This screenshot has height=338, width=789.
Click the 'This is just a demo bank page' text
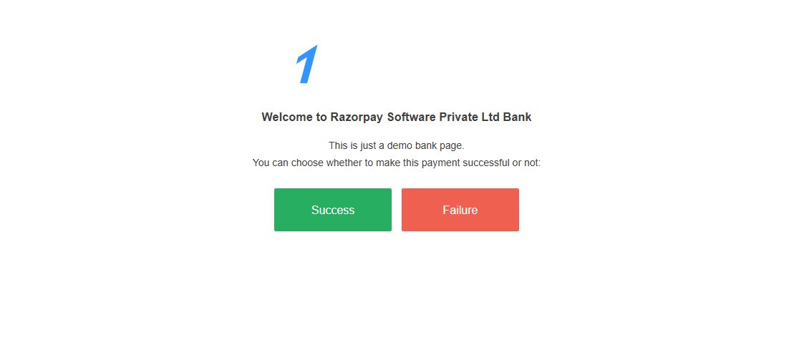point(396,145)
